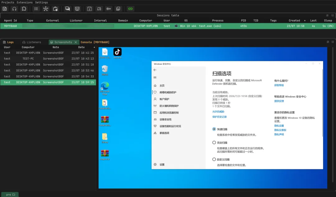Click the devices targets toolbar icon
This screenshot has width=336, height=197.
[99, 9]
